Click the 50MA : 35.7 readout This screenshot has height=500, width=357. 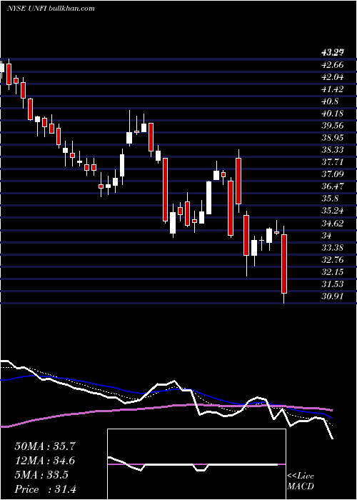(x=45, y=446)
